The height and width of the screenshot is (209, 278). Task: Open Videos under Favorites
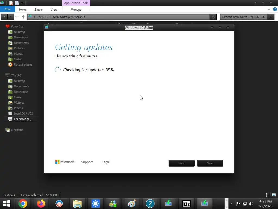(18, 54)
